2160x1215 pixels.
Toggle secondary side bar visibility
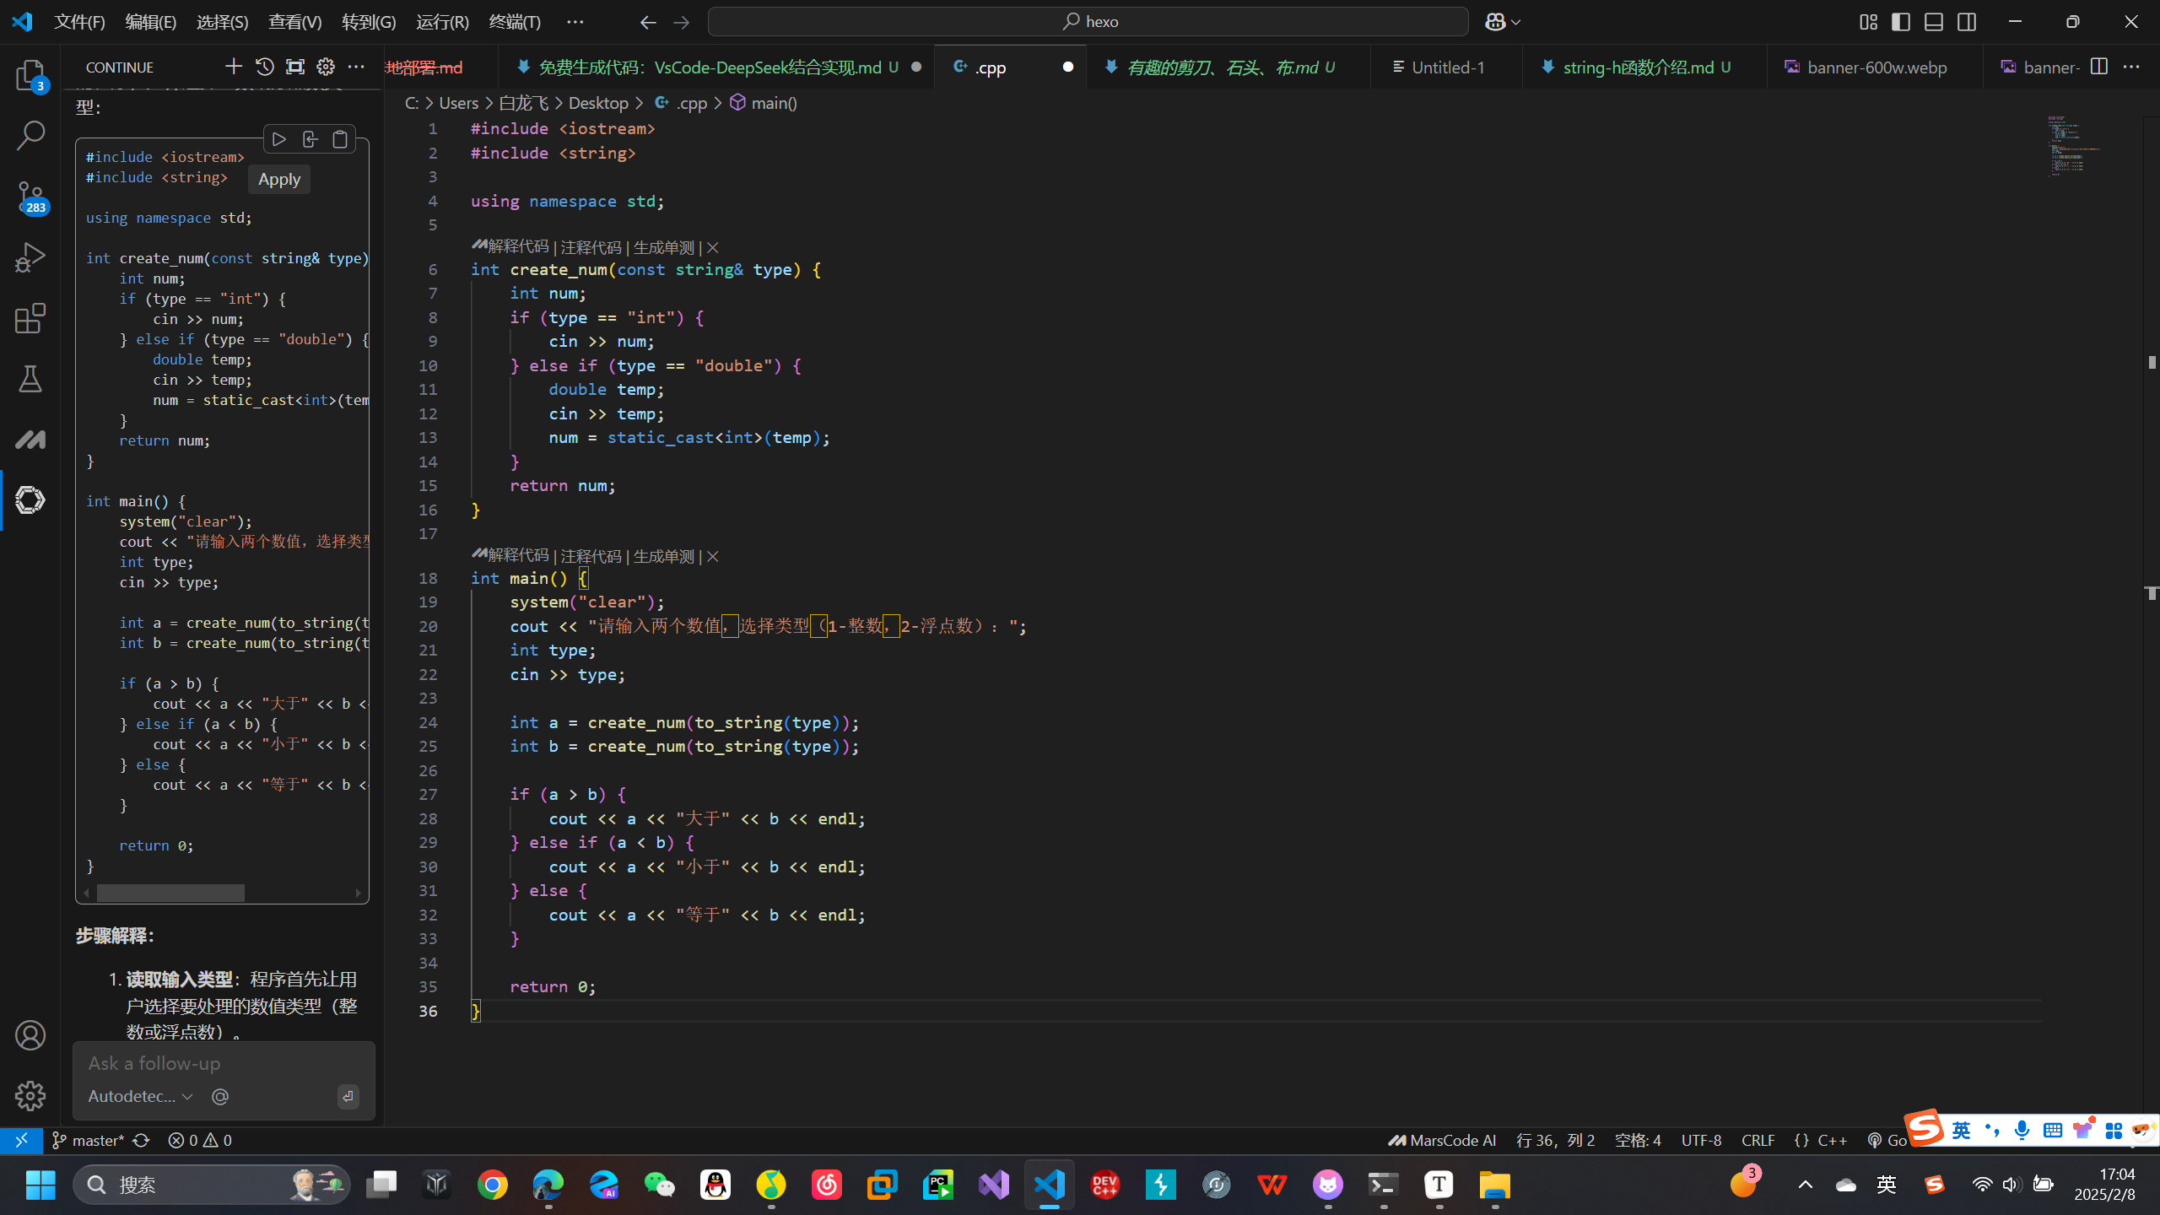1967,22
